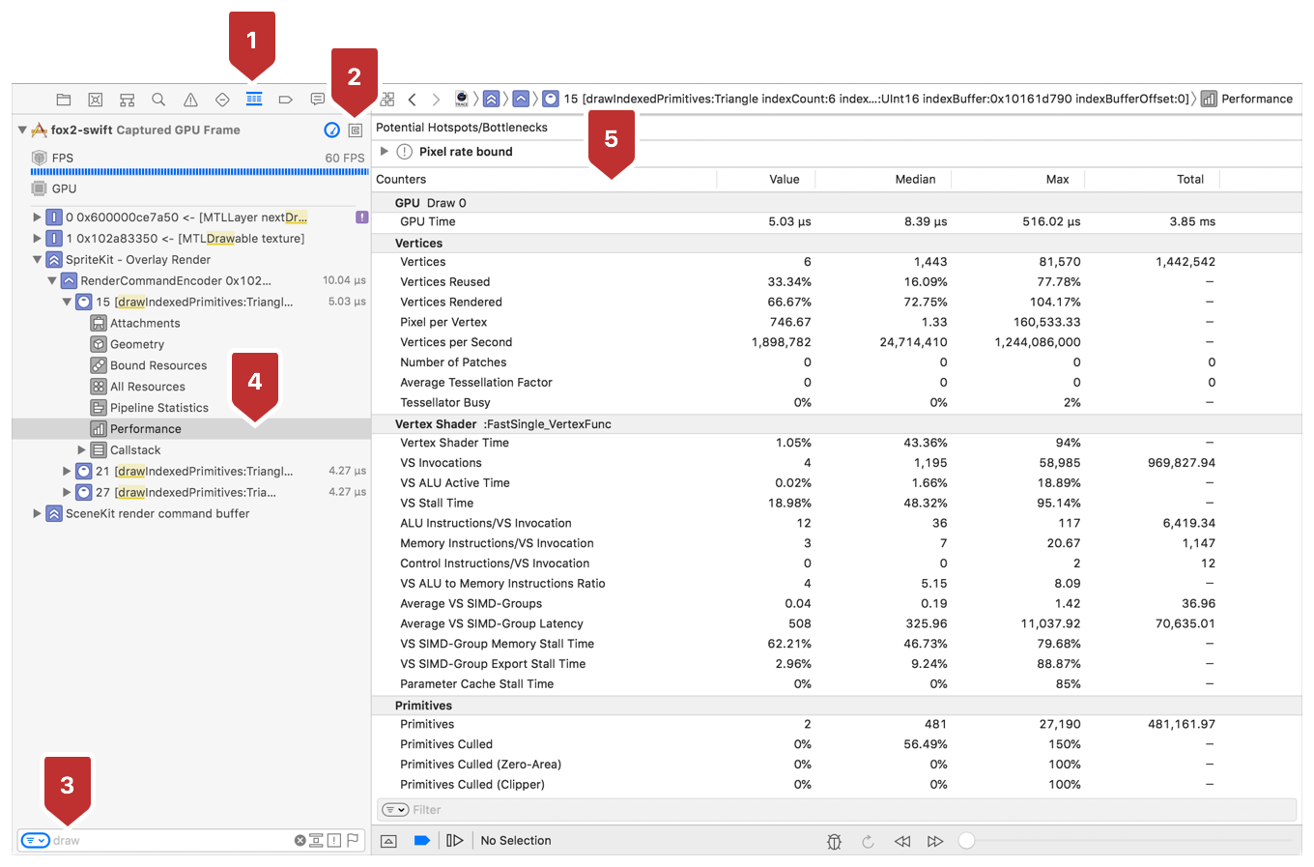Click the Debug Shader bug icon
Viewport: 1314px width, 867px height.
coord(834,841)
